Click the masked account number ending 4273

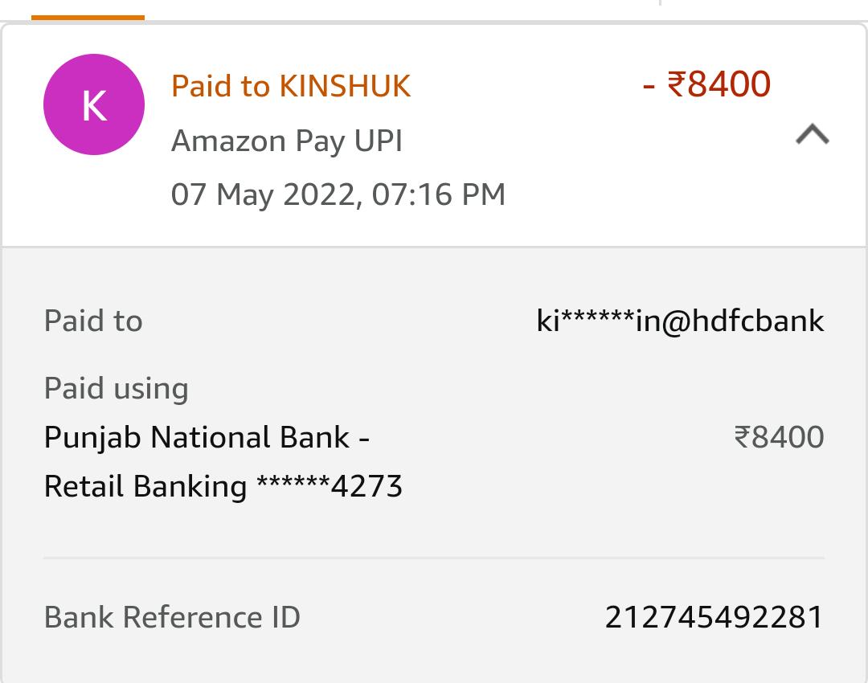pyautogui.click(x=330, y=486)
